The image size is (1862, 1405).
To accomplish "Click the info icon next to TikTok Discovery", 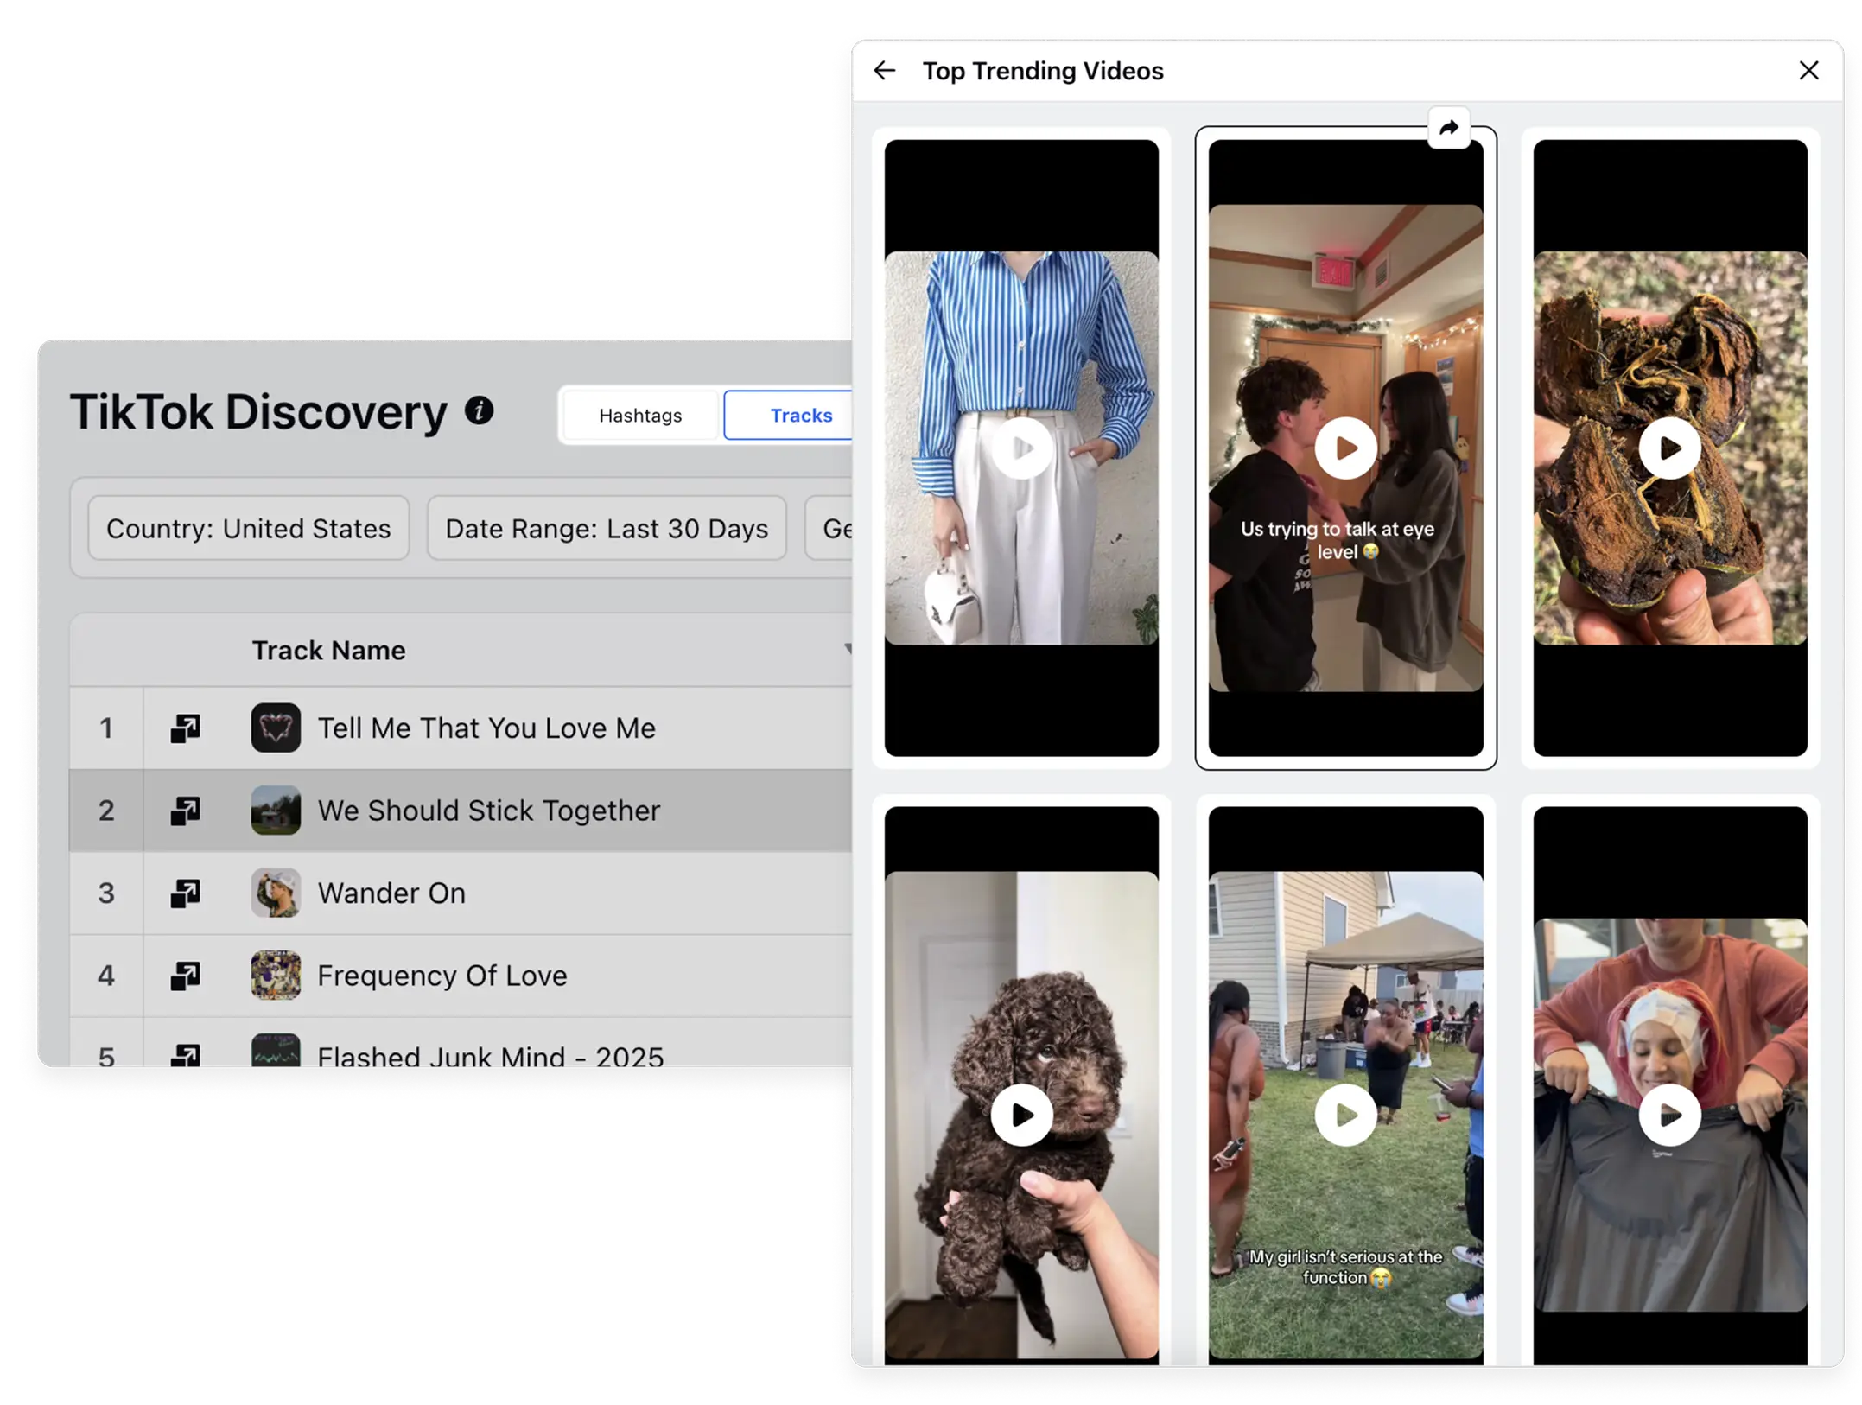I will pos(479,410).
